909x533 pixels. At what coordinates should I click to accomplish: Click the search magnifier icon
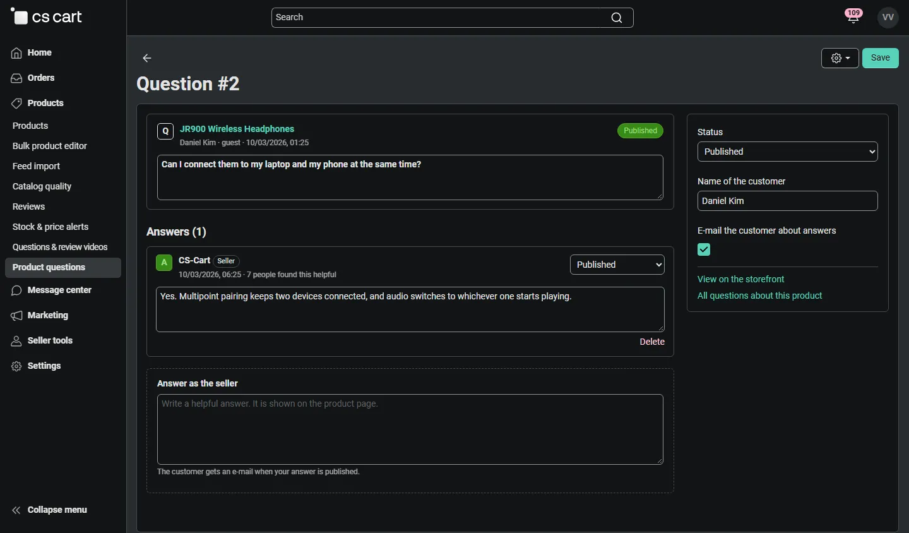pos(617,18)
